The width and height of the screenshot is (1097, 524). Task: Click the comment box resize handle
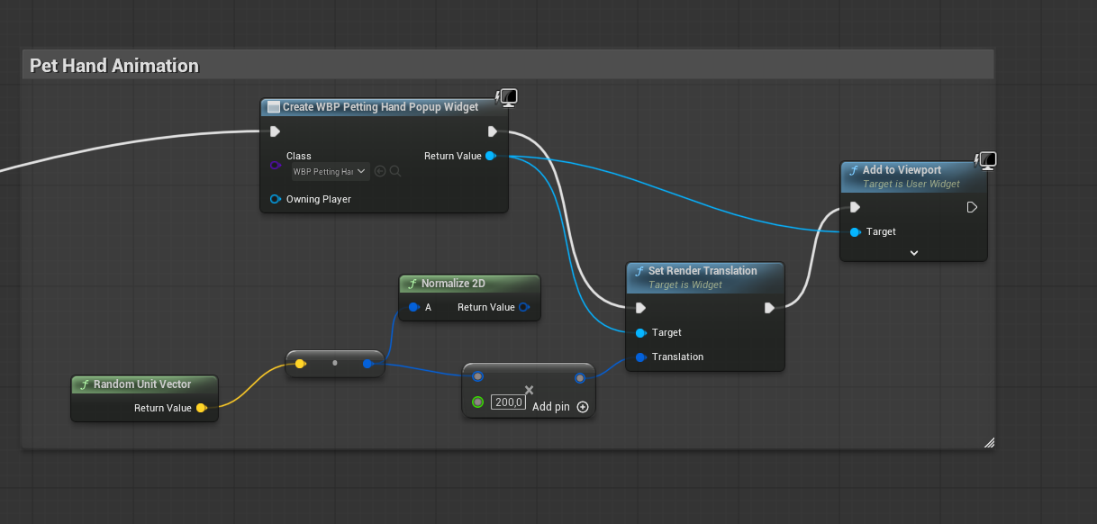click(989, 442)
